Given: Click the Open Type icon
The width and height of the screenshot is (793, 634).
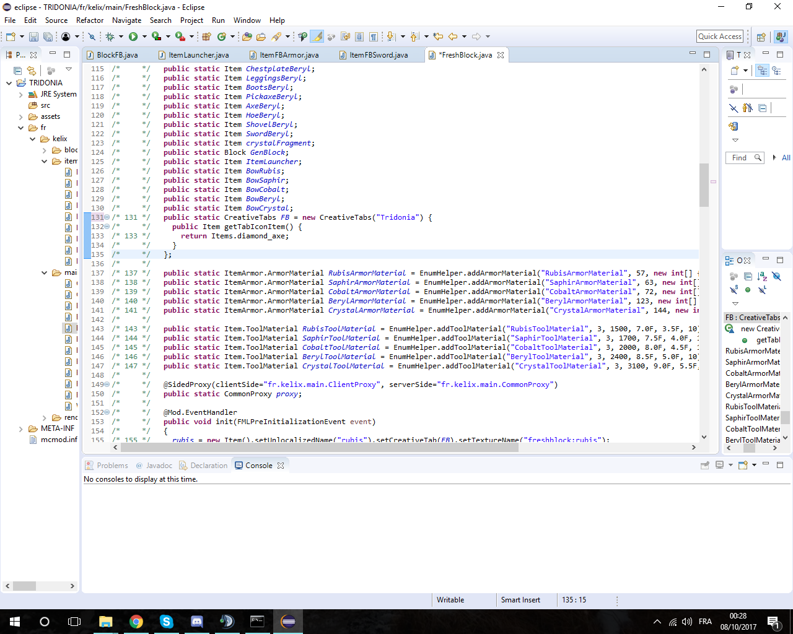Looking at the screenshot, I should 247,37.
